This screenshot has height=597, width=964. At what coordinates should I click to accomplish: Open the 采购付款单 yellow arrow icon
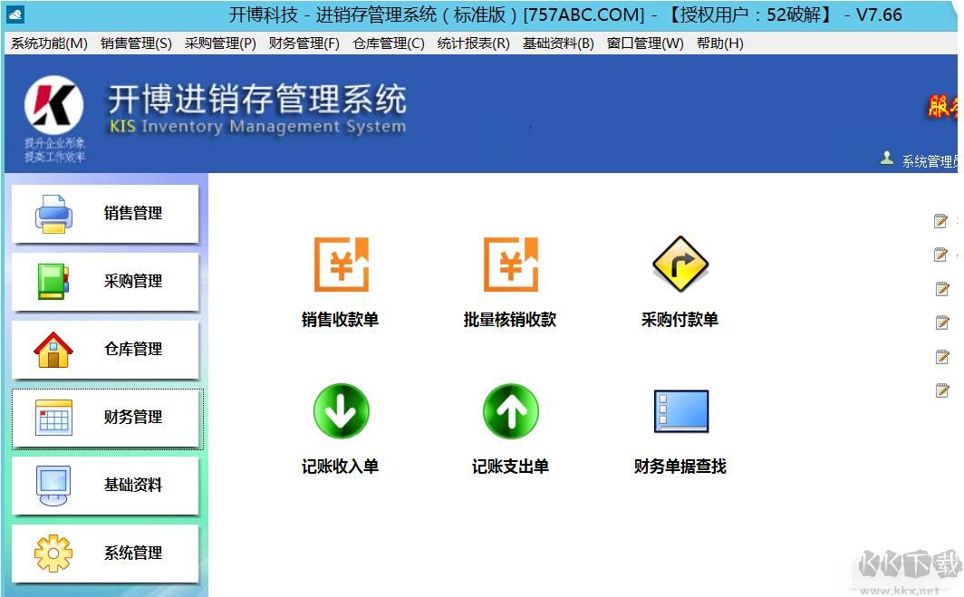tap(680, 264)
